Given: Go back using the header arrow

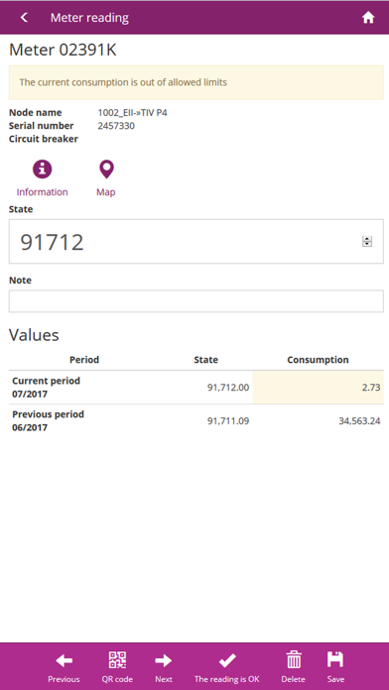Looking at the screenshot, I should [24, 18].
